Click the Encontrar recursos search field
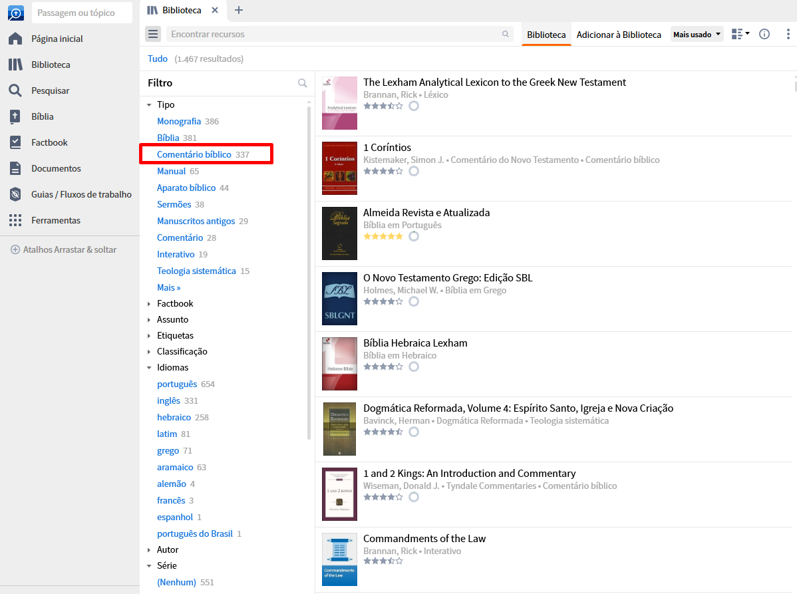The width and height of the screenshot is (797, 594). click(339, 34)
